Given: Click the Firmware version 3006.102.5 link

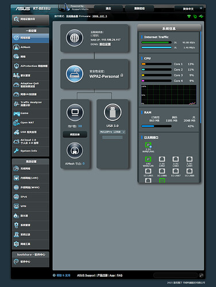Looking at the screenshot, I should pos(99,16).
